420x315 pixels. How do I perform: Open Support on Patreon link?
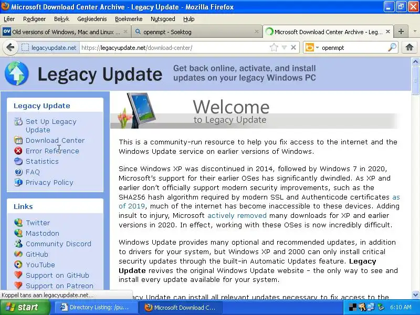[59, 286]
